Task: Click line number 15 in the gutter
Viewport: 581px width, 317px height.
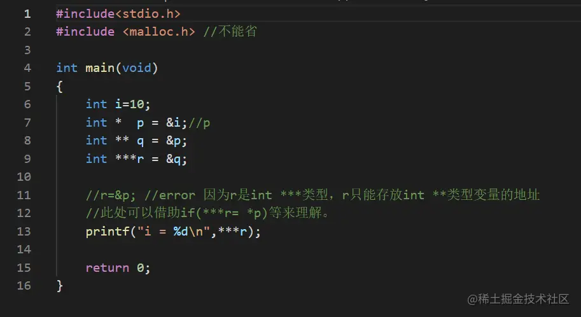Action: 24,268
